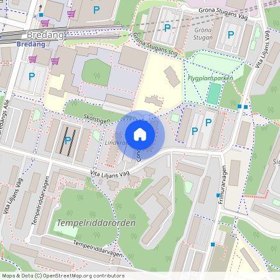Screen dimensions: 280x280
Task: Select the Bredäng station label
Action: tap(31, 44)
